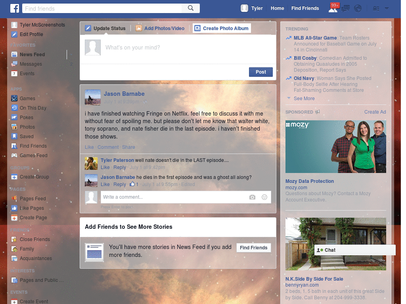
Task: Open the emoji smiley in comment box
Action: click(264, 197)
